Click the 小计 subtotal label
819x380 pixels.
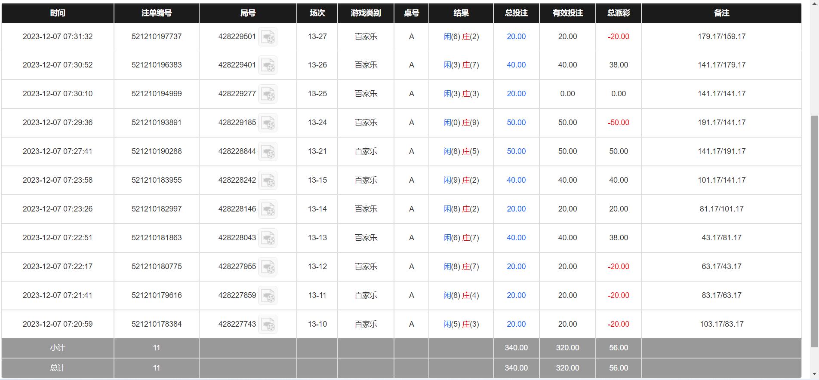coord(58,348)
